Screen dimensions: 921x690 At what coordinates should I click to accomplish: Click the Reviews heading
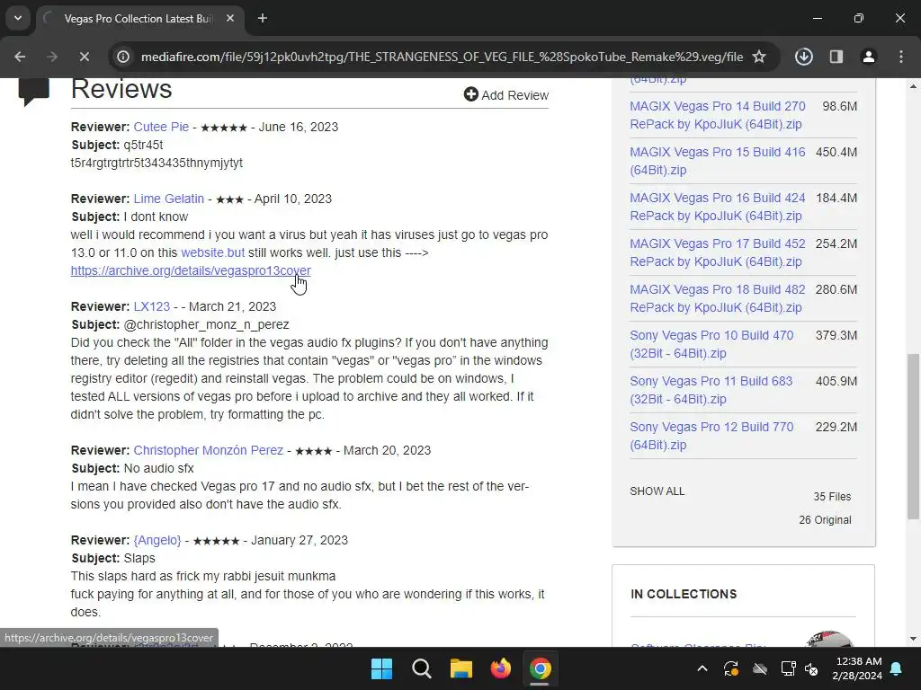(121, 89)
